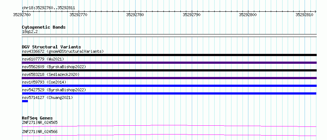
Task: Click the blue bar under nsv1059793
Action: pyautogui.click(x=169, y=86)
